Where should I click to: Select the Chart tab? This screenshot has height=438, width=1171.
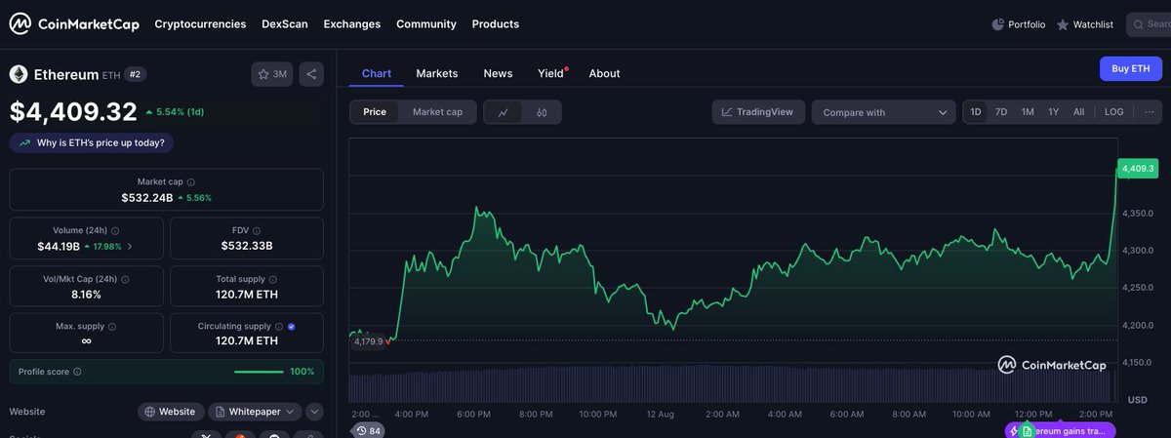377,73
